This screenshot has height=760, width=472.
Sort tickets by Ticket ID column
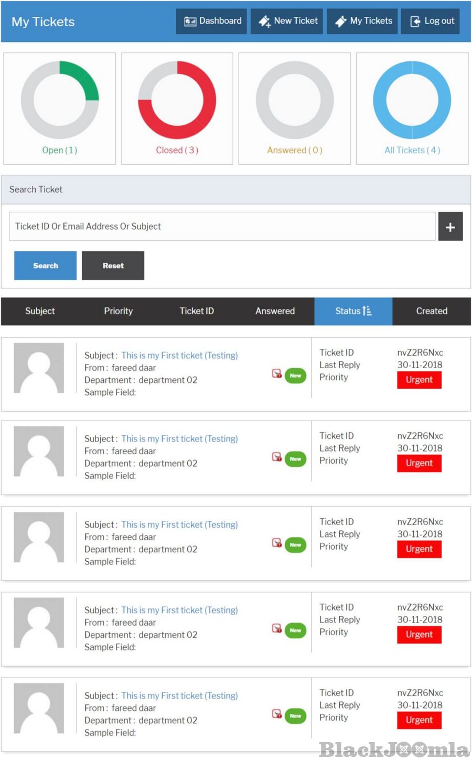click(197, 311)
